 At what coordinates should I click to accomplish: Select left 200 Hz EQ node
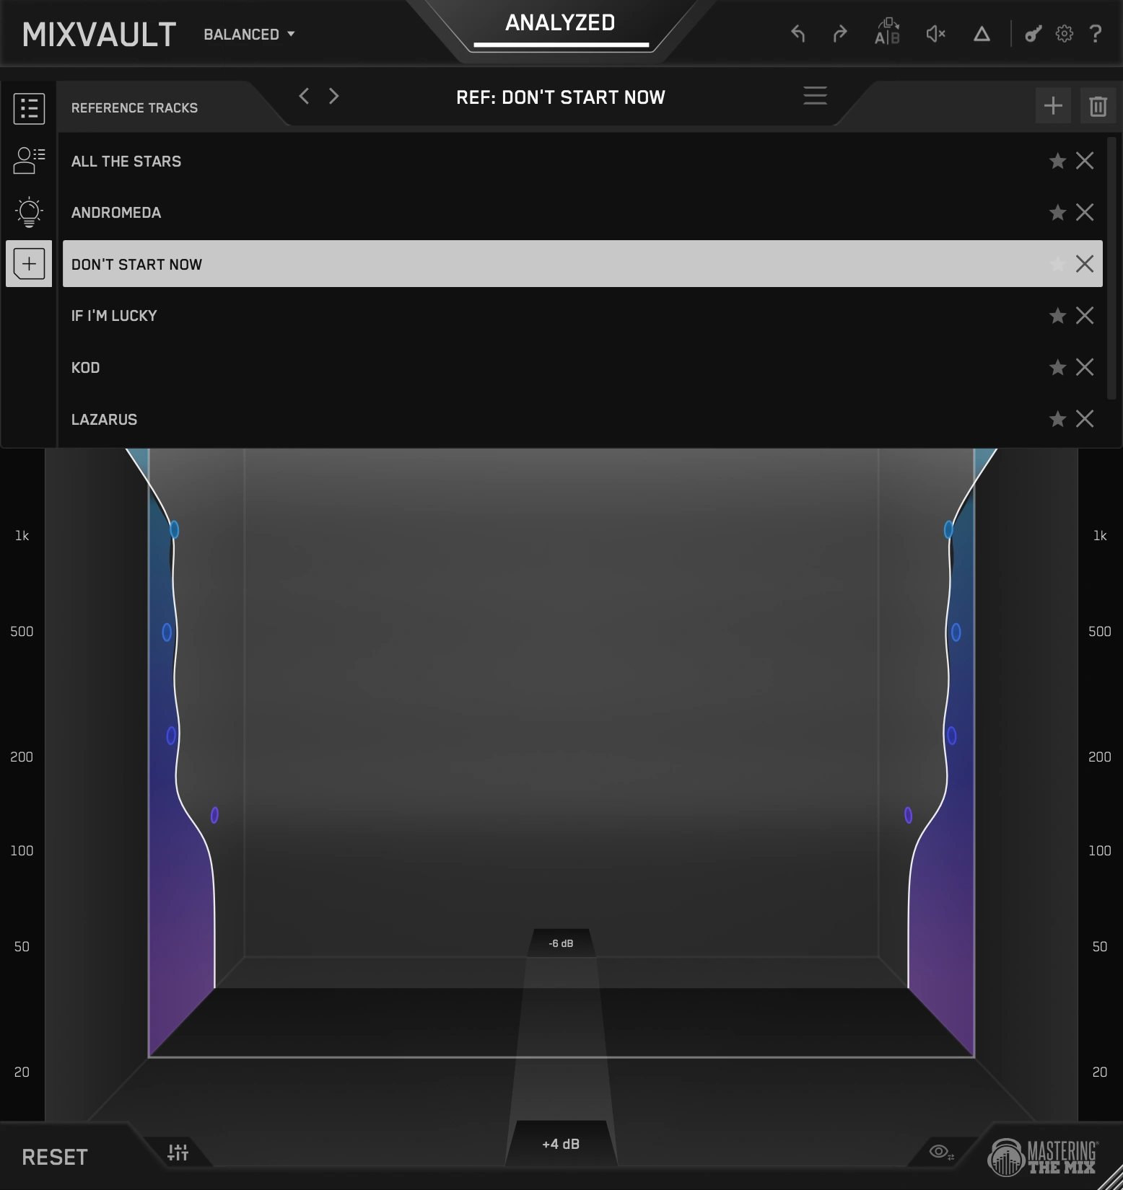pyautogui.click(x=171, y=736)
